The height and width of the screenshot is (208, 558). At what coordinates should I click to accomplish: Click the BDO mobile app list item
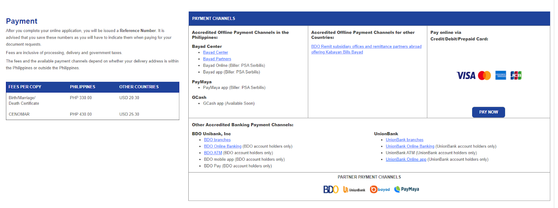[x=244, y=160]
